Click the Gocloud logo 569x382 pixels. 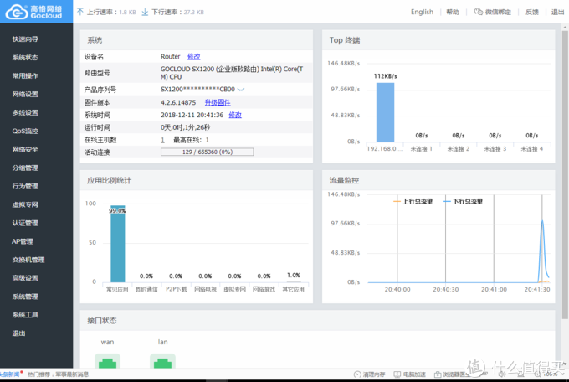pos(34,12)
